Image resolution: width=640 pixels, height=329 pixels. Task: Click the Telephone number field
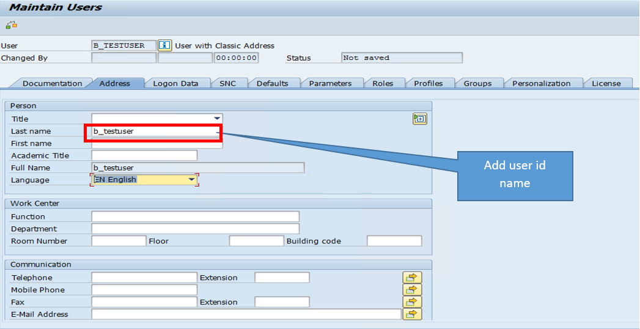[x=144, y=278]
